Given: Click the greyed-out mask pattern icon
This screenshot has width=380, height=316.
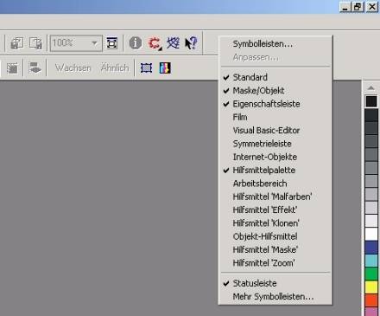Looking at the screenshot, I should tap(12, 68).
